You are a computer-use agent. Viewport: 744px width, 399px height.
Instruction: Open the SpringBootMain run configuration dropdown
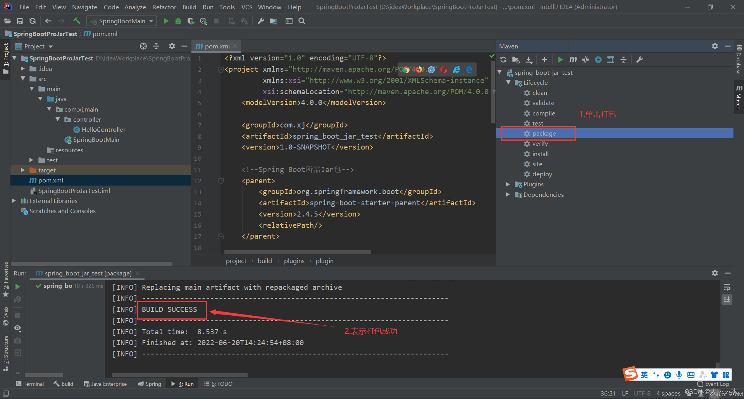coord(122,21)
